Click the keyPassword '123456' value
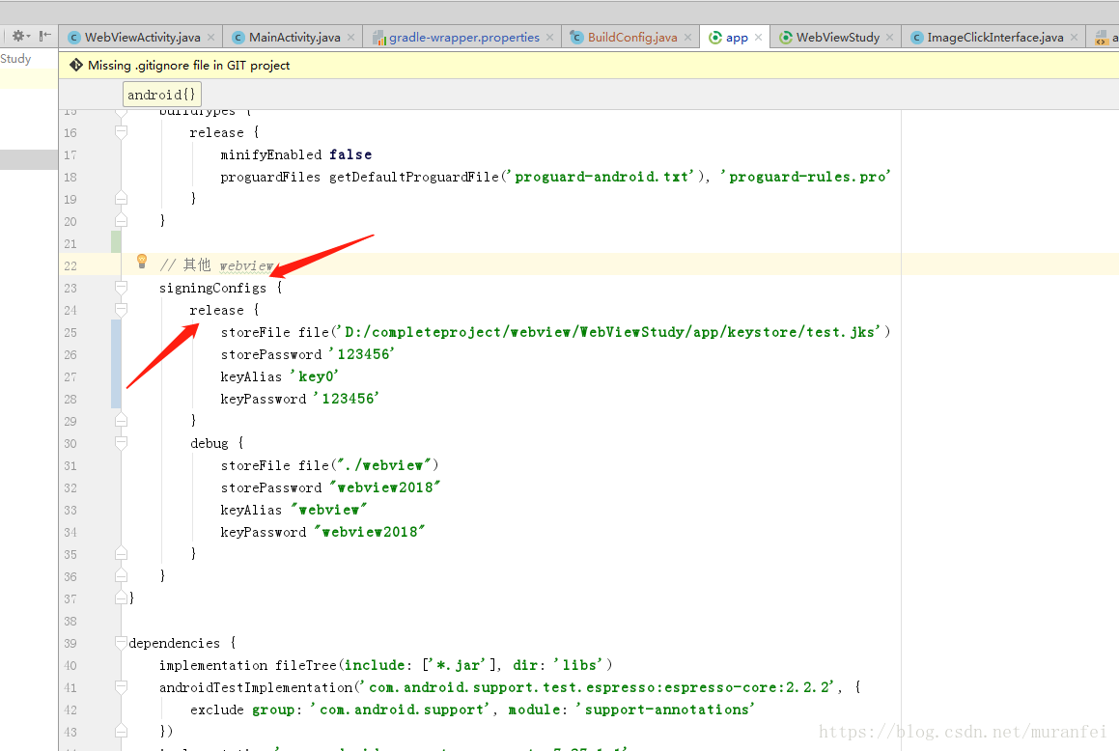1119x751 pixels. (x=346, y=398)
